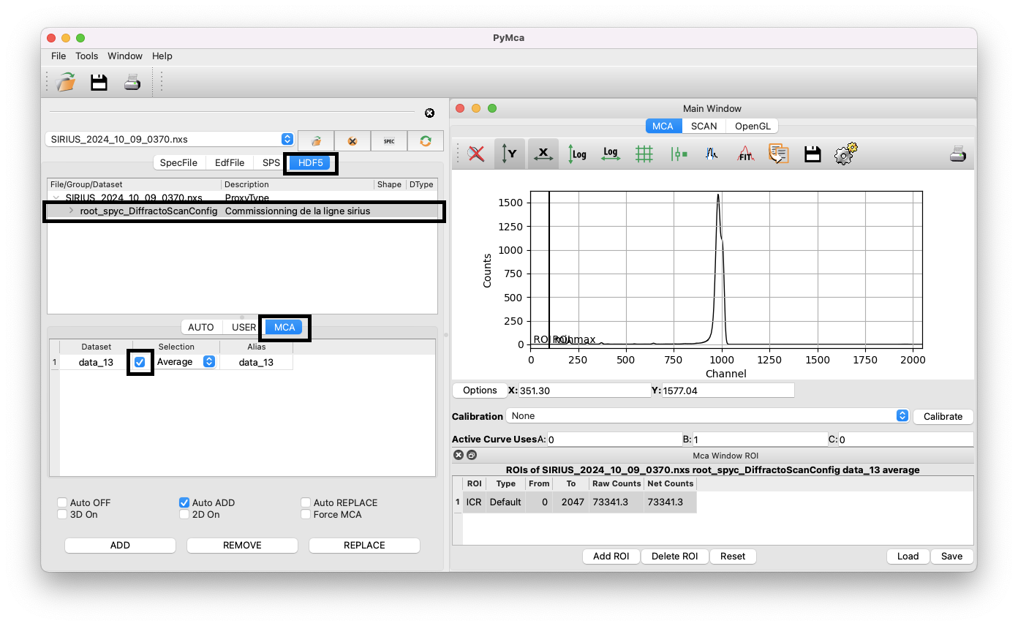Enable the Auto REPLACE checkbox
This screenshot has width=1018, height=626.
click(x=306, y=502)
